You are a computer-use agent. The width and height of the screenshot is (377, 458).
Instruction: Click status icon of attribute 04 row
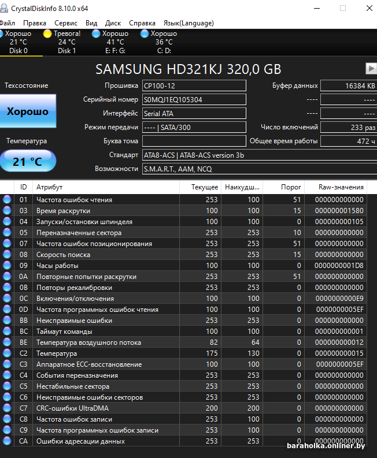7,221
